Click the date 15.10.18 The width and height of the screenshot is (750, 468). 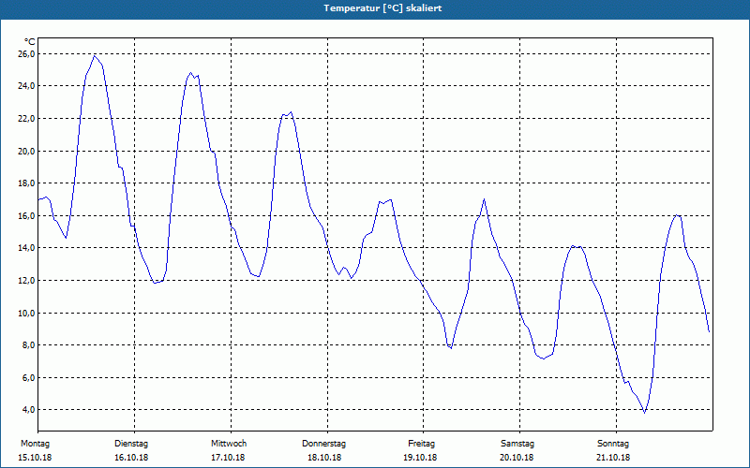35,458
